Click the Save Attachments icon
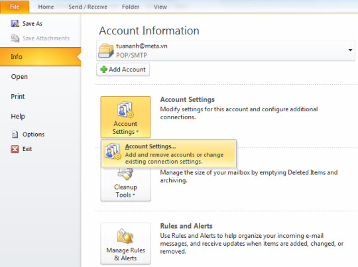 point(15,38)
